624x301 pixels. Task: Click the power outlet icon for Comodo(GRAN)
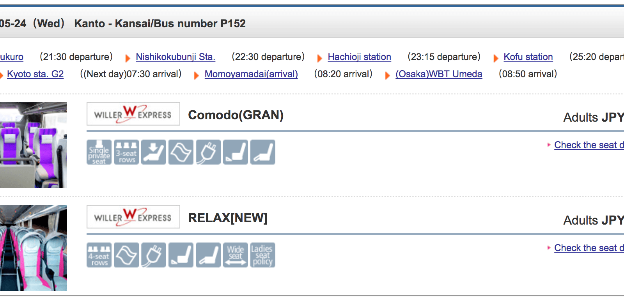(208, 152)
